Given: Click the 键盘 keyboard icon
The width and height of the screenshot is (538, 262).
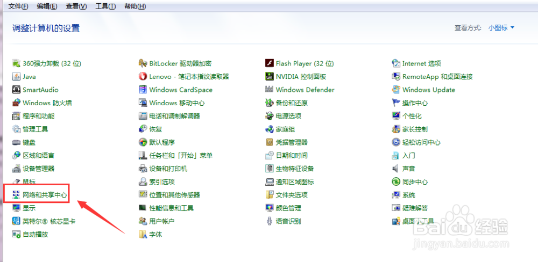Looking at the screenshot, I should click(x=17, y=142).
